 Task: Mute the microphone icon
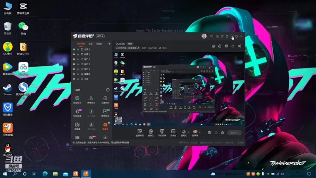184,132
